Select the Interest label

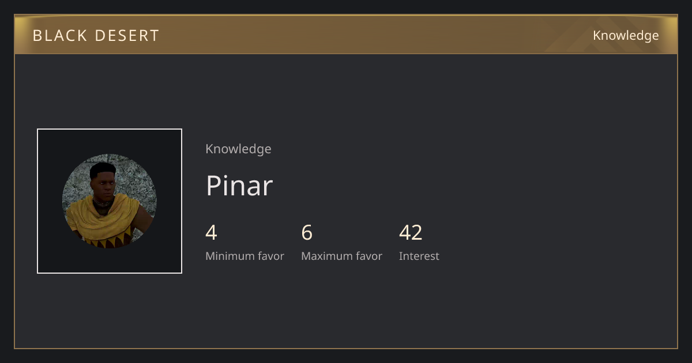tap(419, 256)
